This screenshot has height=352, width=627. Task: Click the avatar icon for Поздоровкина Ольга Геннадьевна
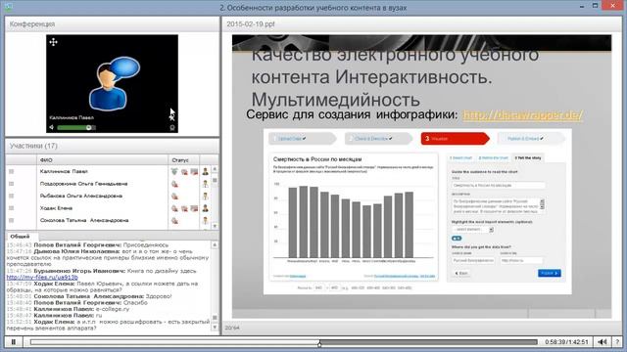click(205, 184)
